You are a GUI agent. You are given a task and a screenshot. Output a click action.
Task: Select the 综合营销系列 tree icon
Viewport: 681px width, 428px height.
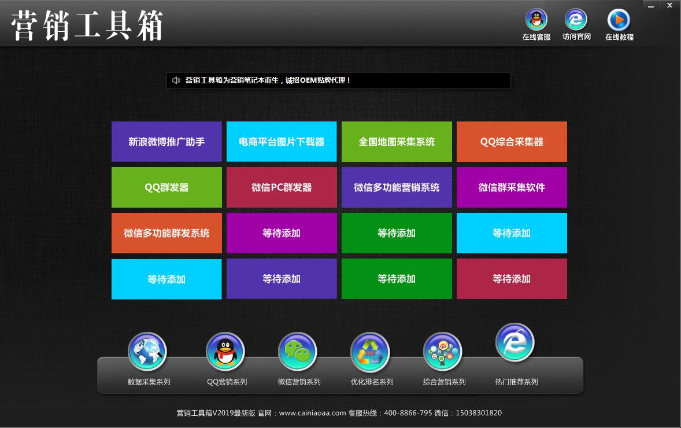click(443, 352)
